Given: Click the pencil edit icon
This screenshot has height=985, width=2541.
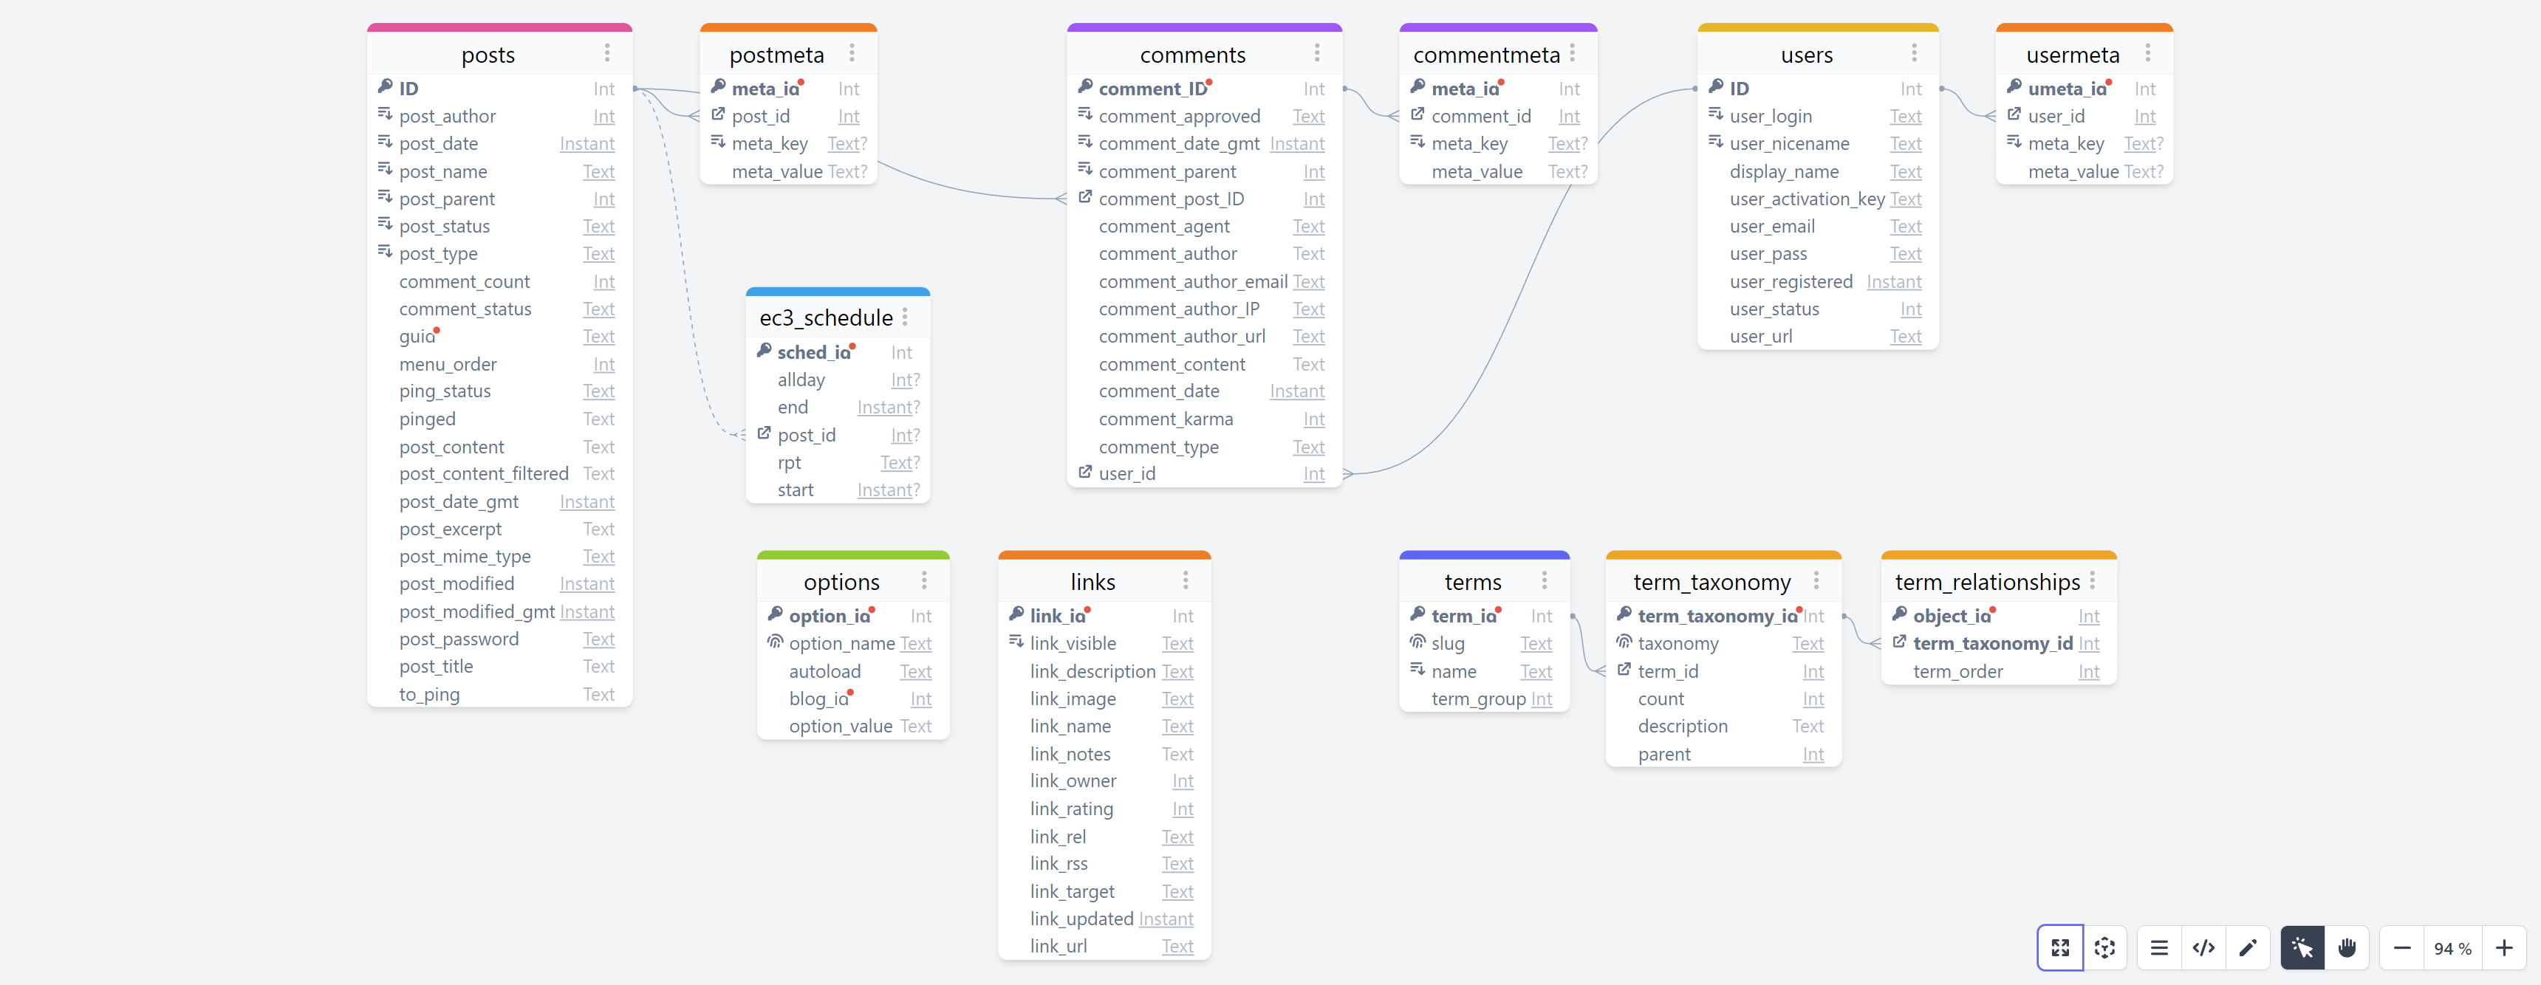Looking at the screenshot, I should [2247, 947].
